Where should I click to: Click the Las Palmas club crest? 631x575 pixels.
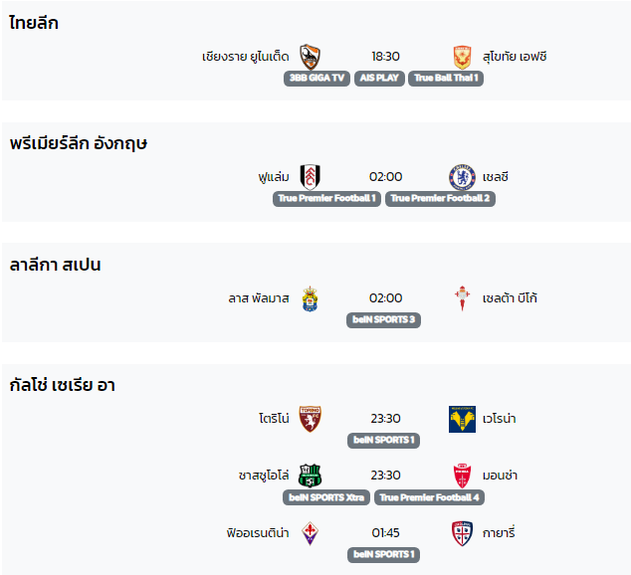[310, 298]
